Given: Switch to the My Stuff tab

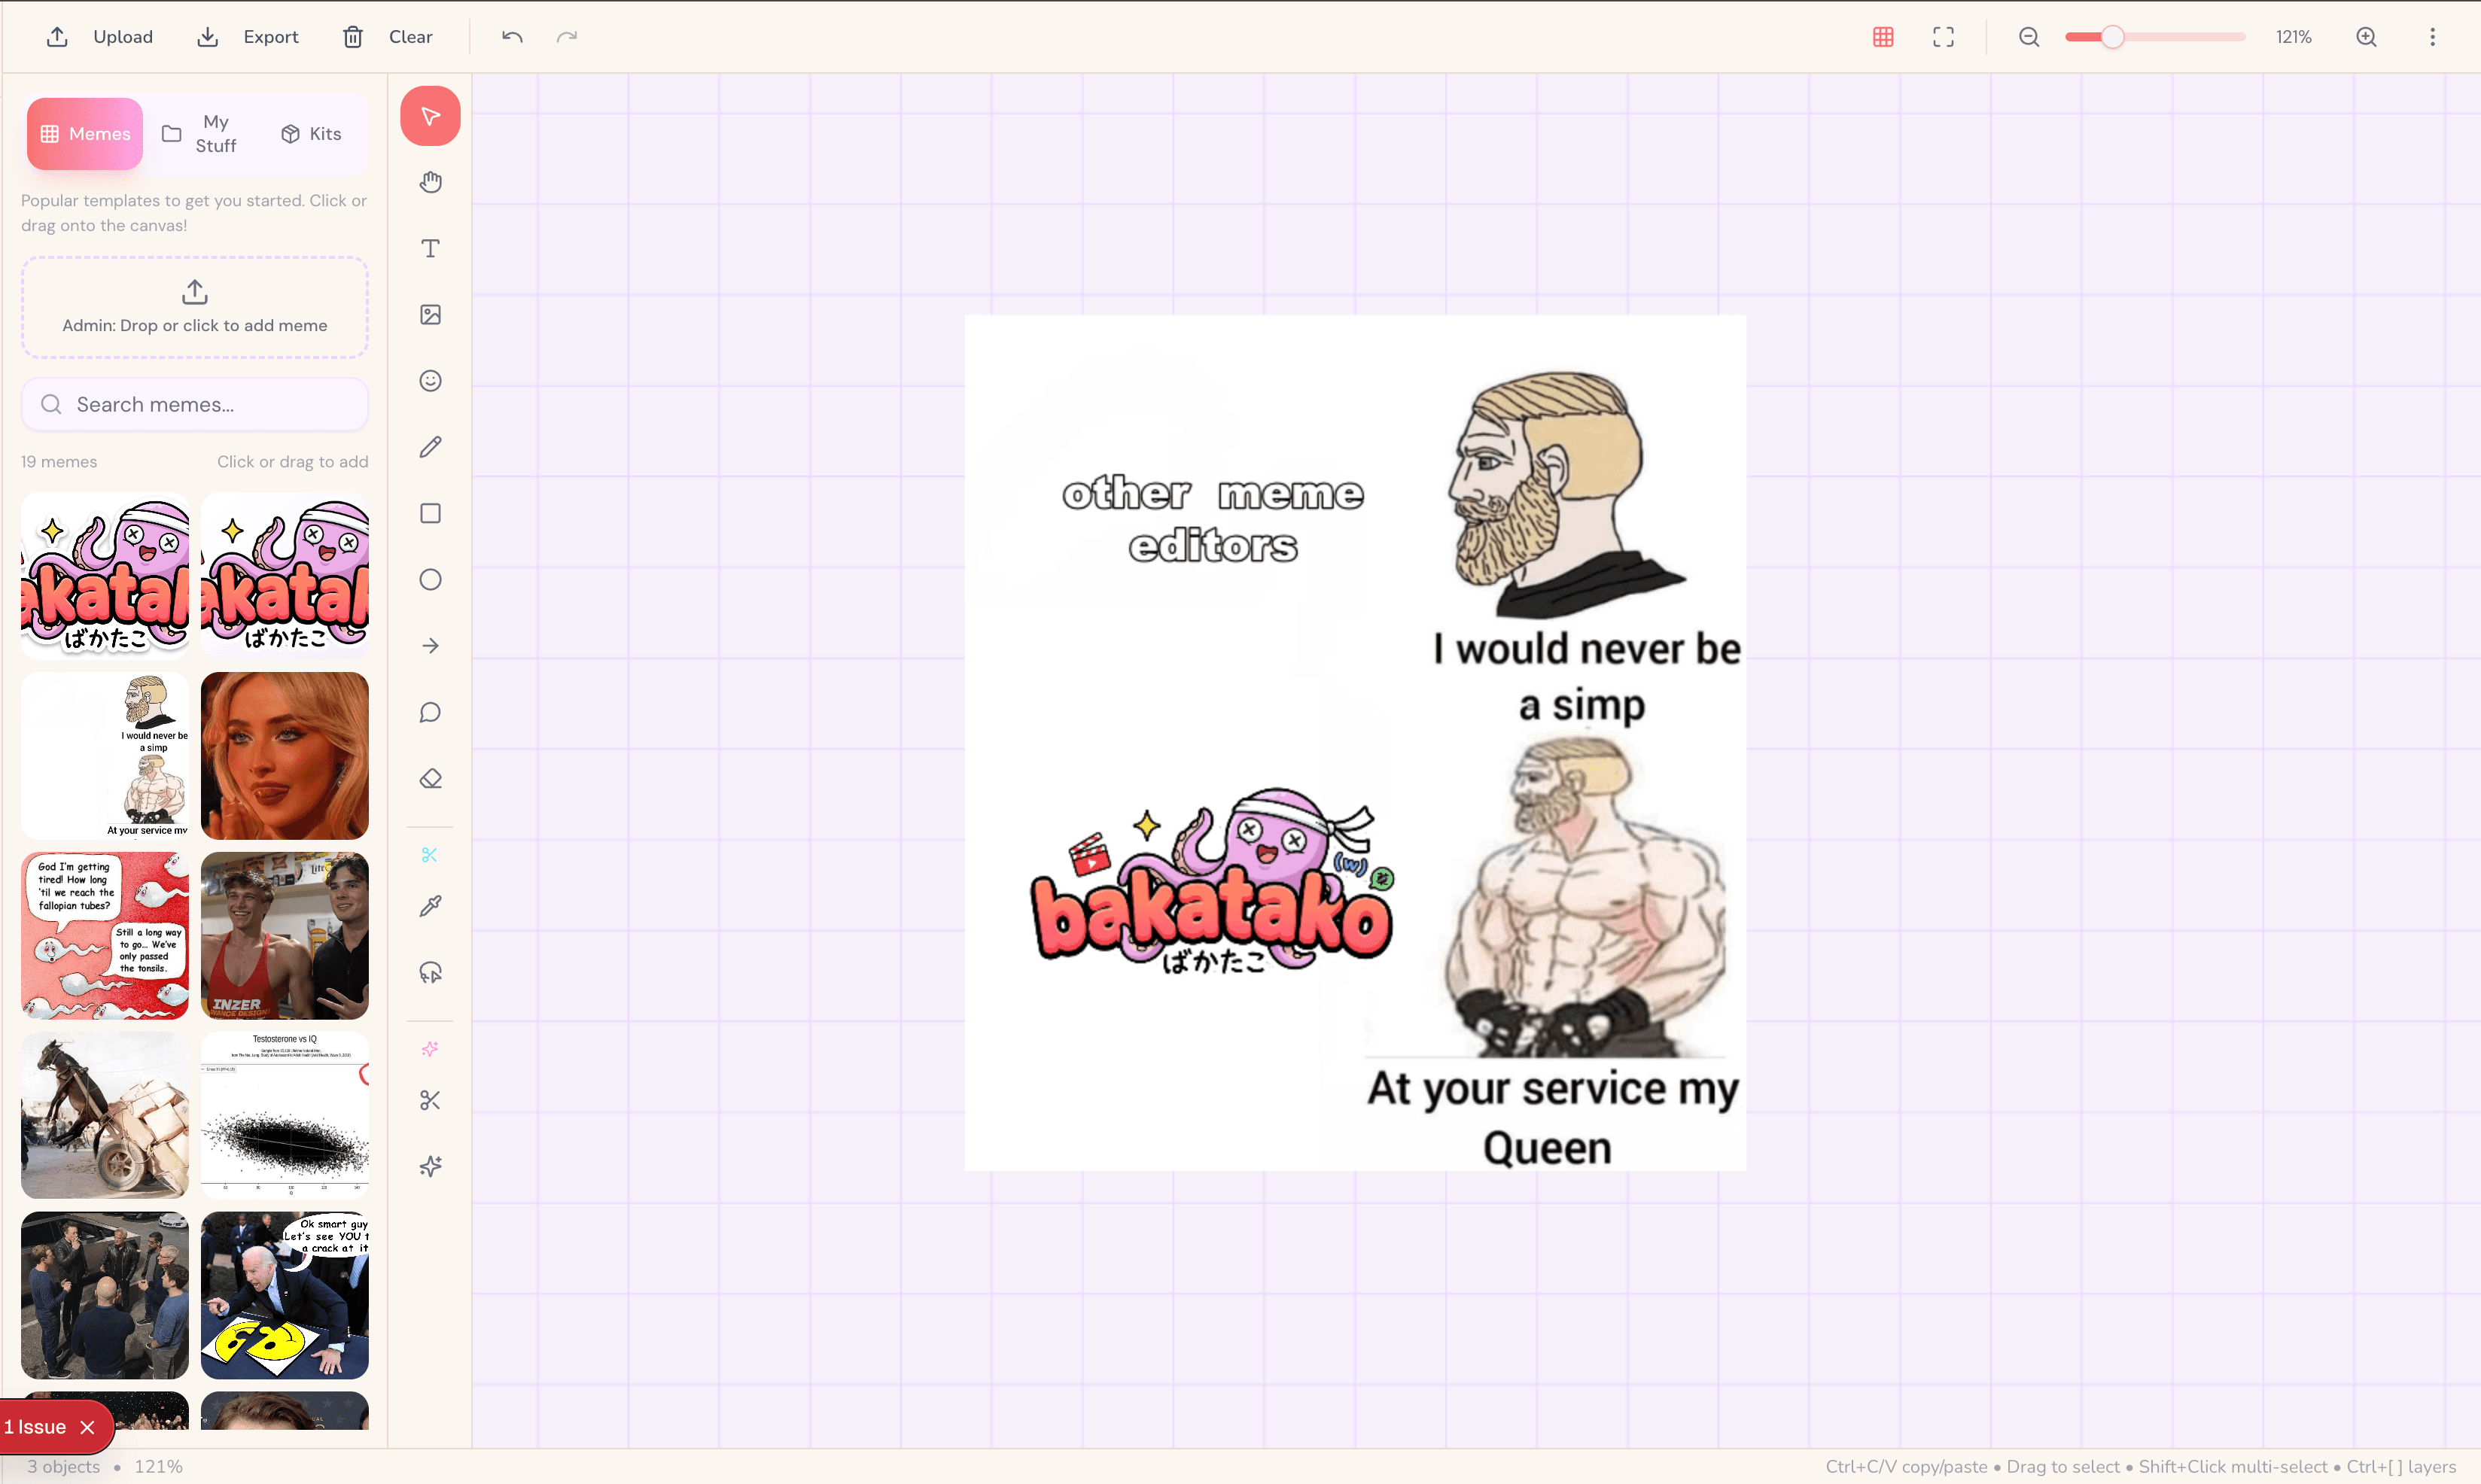Looking at the screenshot, I should coord(199,133).
